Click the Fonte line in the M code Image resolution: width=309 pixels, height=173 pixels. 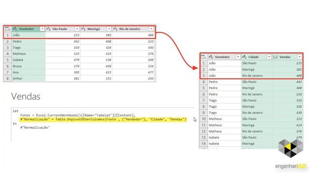coord(78,115)
